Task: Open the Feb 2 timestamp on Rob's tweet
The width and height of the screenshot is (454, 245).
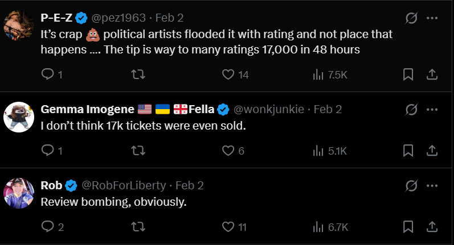Action: 189,185
